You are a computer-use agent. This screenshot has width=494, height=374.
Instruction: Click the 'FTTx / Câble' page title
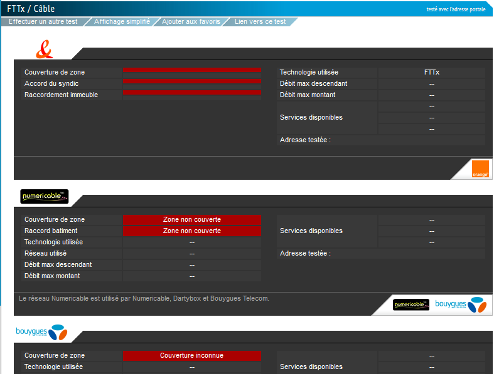[31, 9]
